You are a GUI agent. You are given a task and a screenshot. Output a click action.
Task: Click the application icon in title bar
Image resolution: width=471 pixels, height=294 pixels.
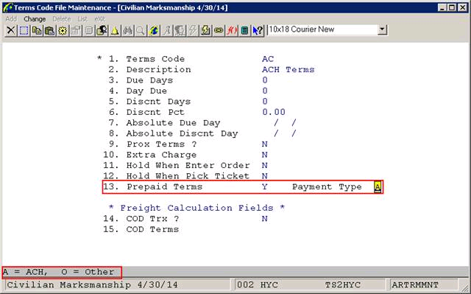coord(8,7)
